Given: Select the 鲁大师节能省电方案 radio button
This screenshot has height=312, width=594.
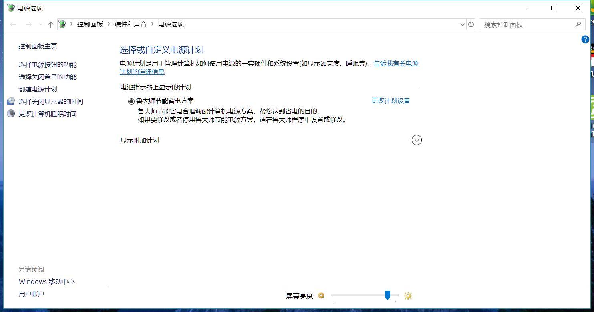Looking at the screenshot, I should (x=131, y=101).
